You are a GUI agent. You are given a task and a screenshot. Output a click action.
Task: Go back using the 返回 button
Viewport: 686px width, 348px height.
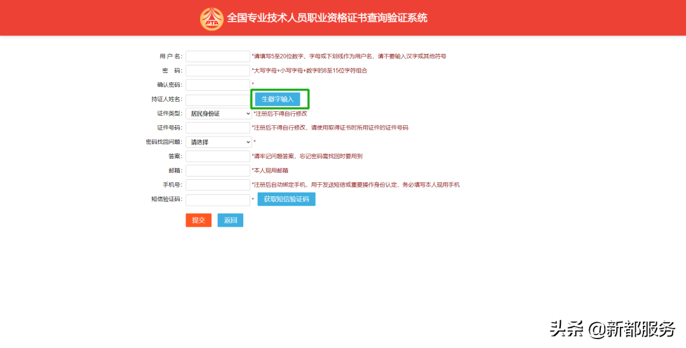click(230, 220)
